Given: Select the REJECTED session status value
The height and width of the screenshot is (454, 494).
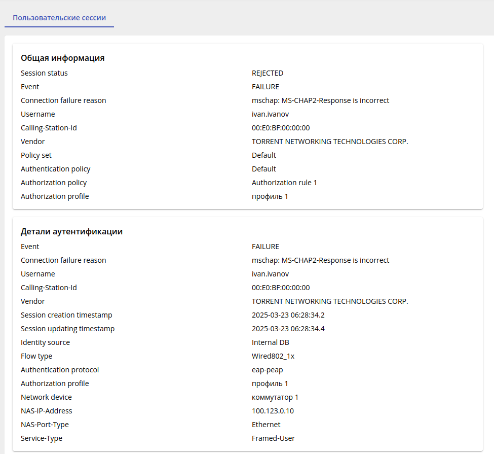Looking at the screenshot, I should [268, 73].
